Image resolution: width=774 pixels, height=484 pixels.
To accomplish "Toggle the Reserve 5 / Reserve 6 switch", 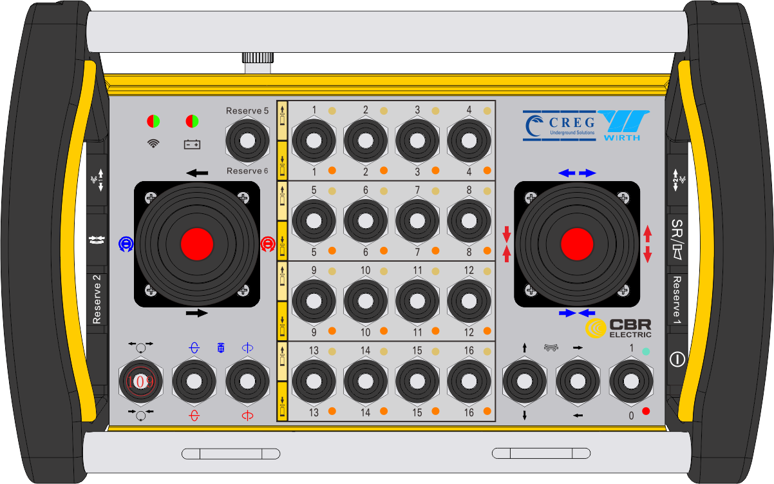I will click(247, 140).
